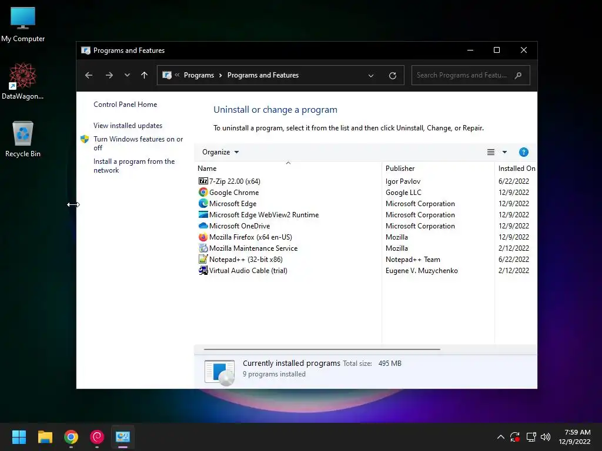602x451 pixels.
Task: Click publisher Igor Pavlov cell
Action: (x=403, y=181)
